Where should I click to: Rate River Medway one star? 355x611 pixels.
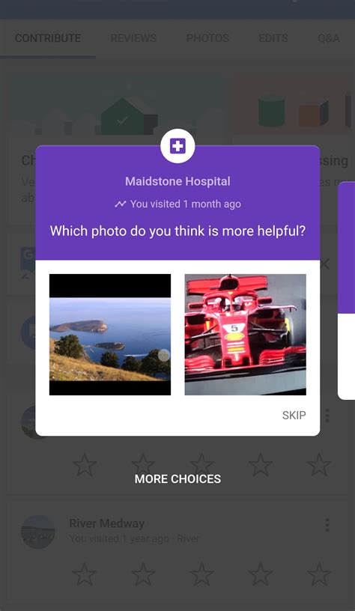coord(85,574)
